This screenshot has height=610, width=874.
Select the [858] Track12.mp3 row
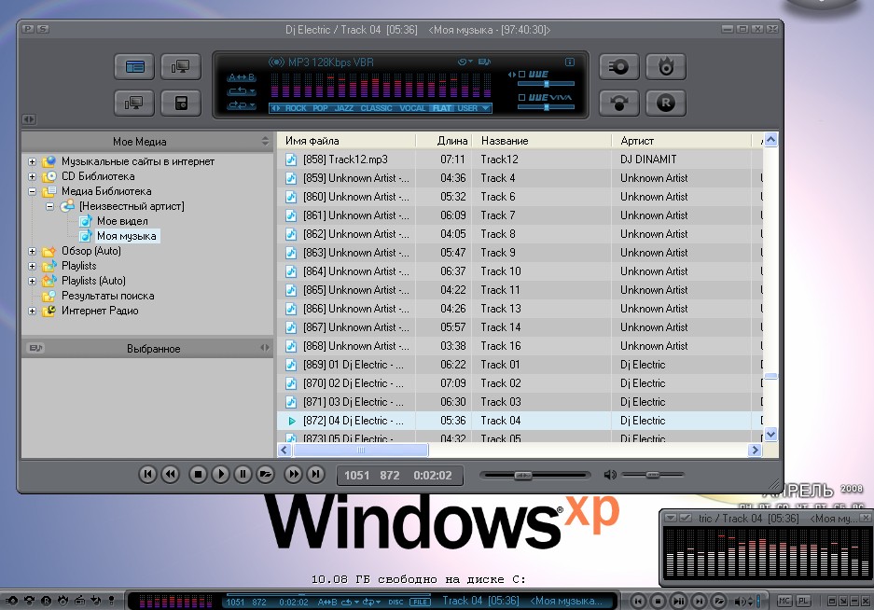pyautogui.click(x=520, y=159)
